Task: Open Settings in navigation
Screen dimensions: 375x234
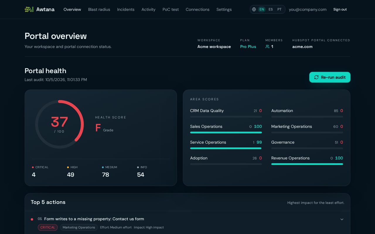Action: point(224,9)
